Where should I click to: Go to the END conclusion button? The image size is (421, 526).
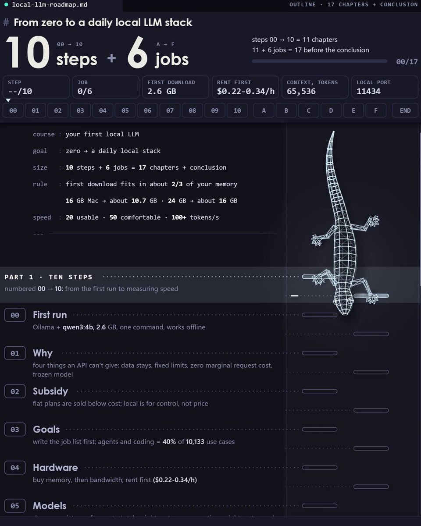click(405, 110)
